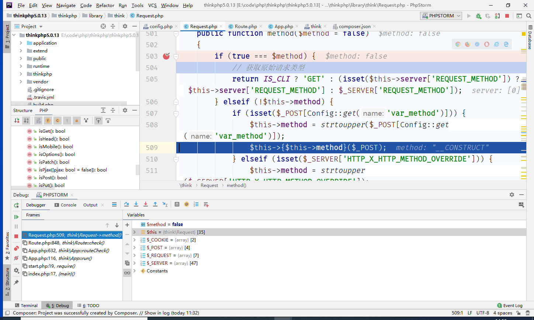This screenshot has width=534, height=320.
Task: Select frame App.php:116 think\App::run()
Action: (72, 258)
